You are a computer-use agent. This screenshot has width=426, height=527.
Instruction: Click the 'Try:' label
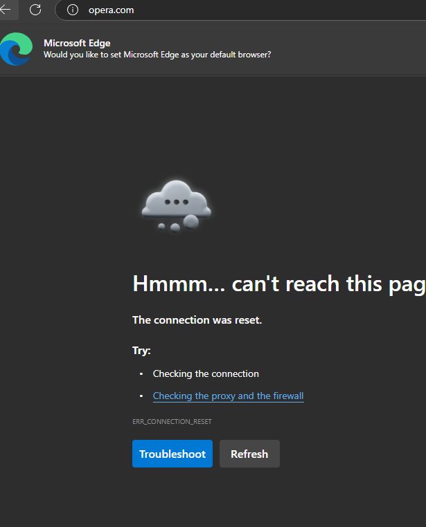tap(141, 351)
